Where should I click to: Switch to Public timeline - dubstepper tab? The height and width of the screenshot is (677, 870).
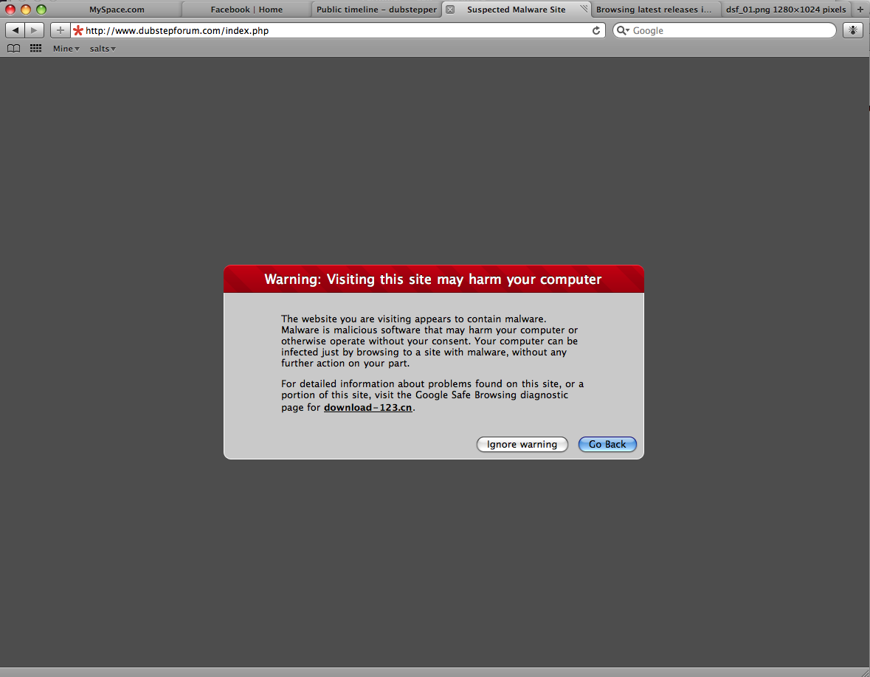376,10
